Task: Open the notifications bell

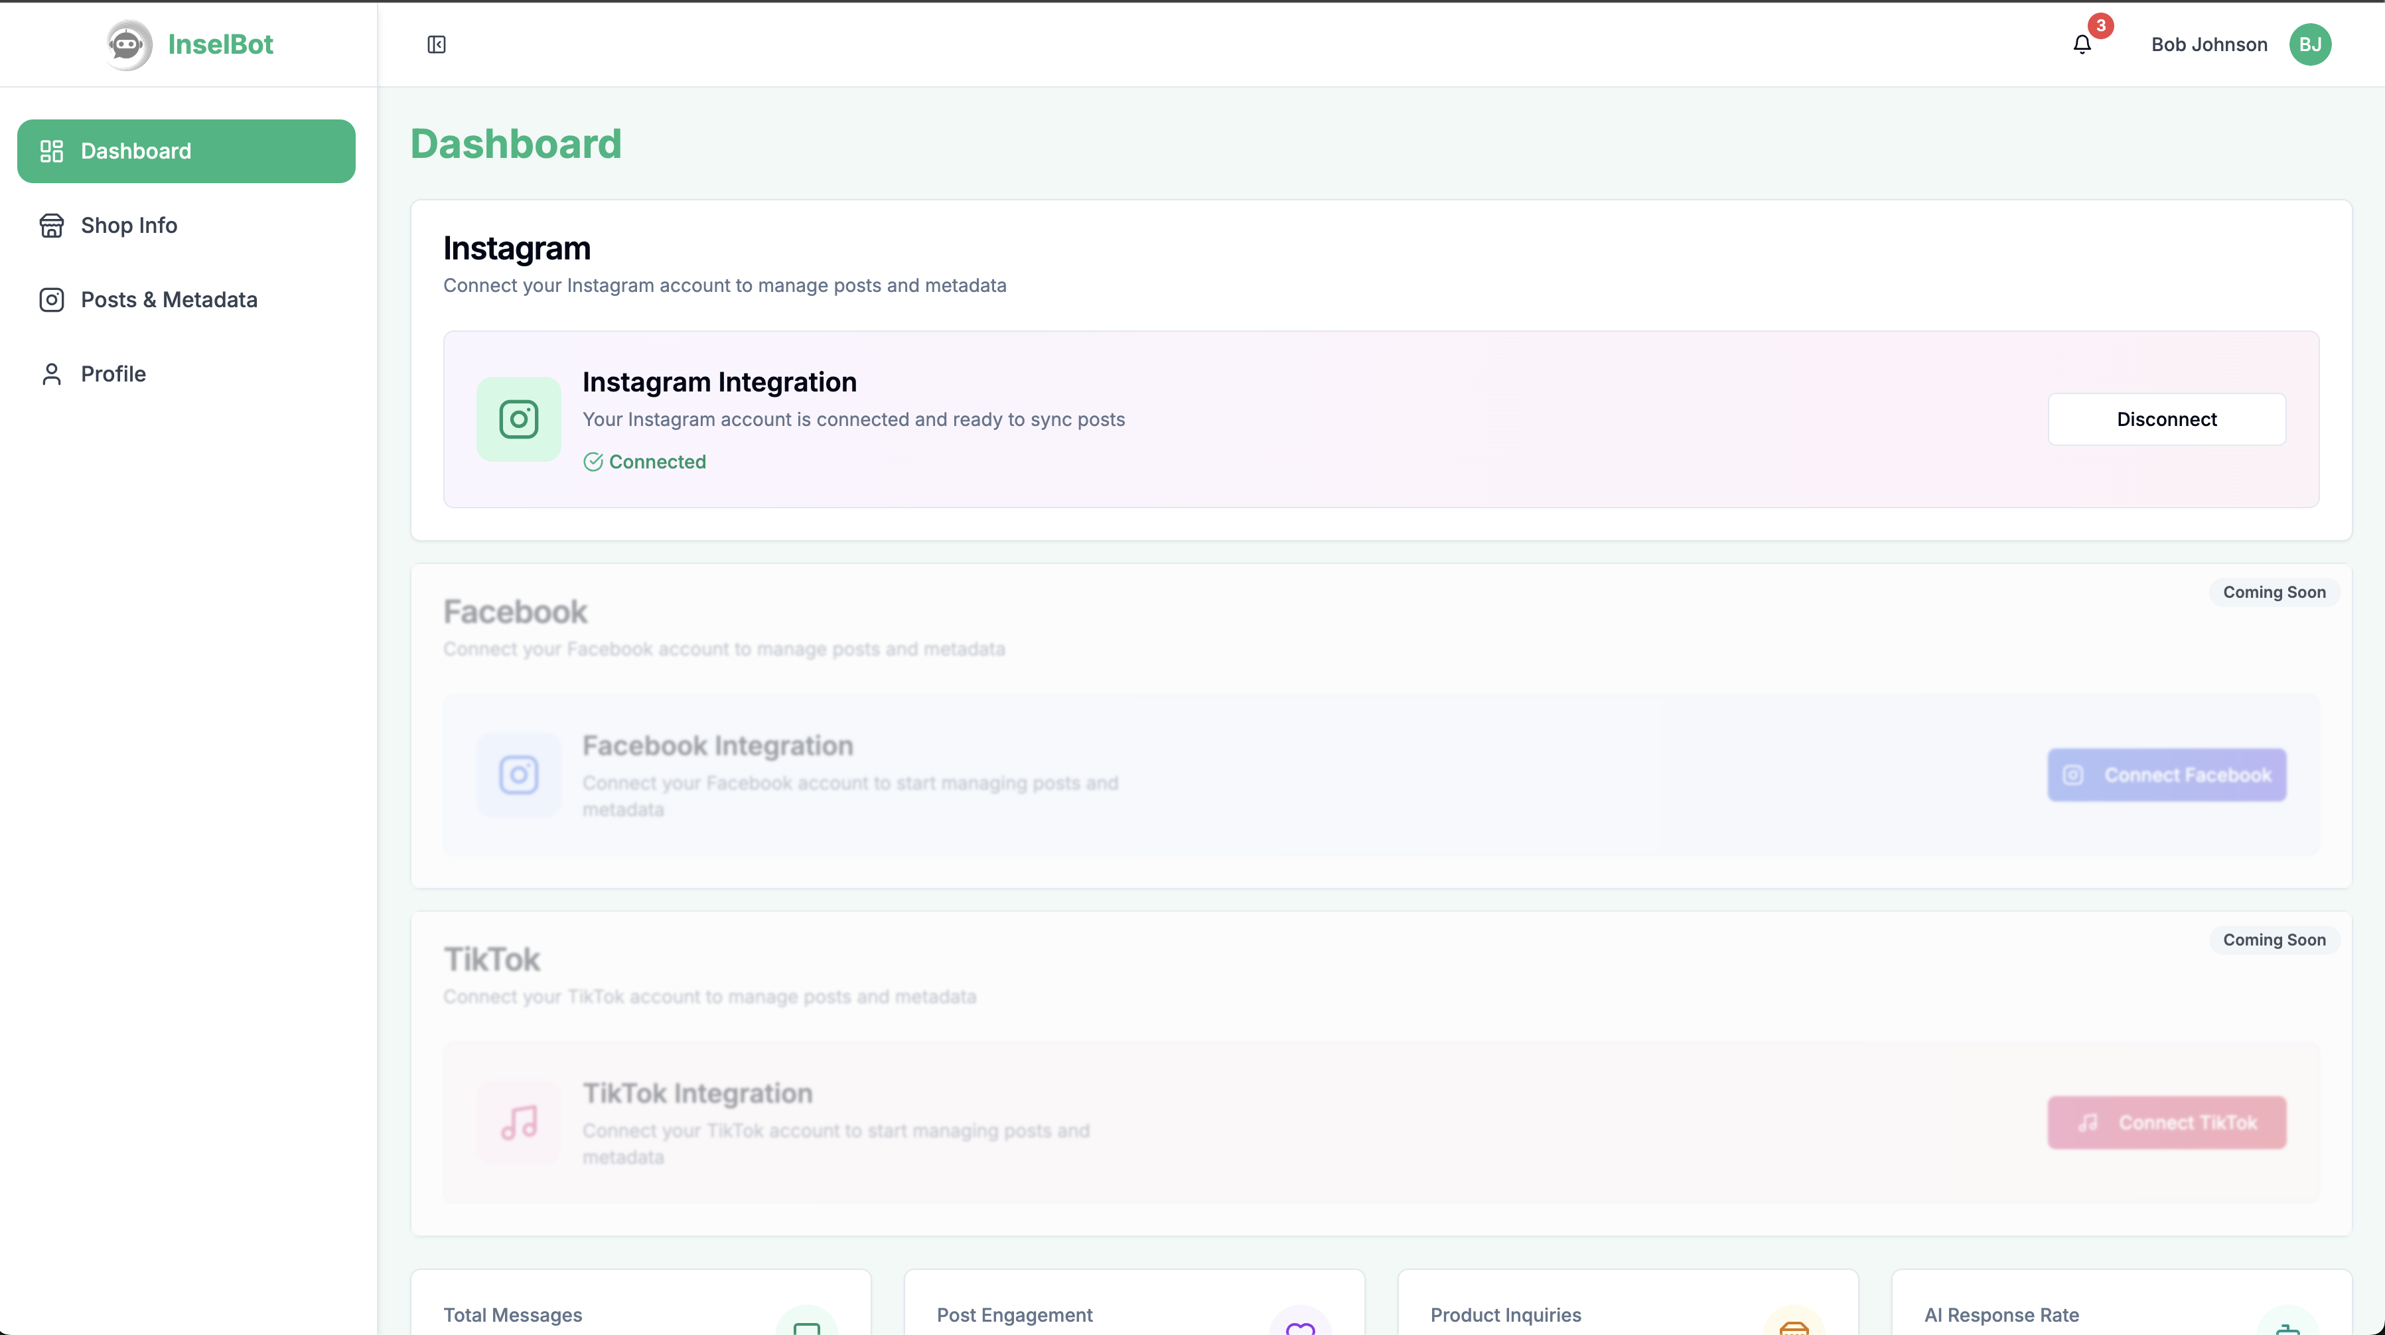Action: click(2082, 44)
